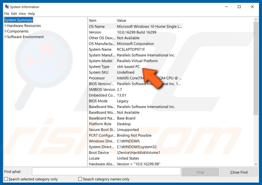Select the System SKU row
The image size is (262, 185).
coord(135,72)
